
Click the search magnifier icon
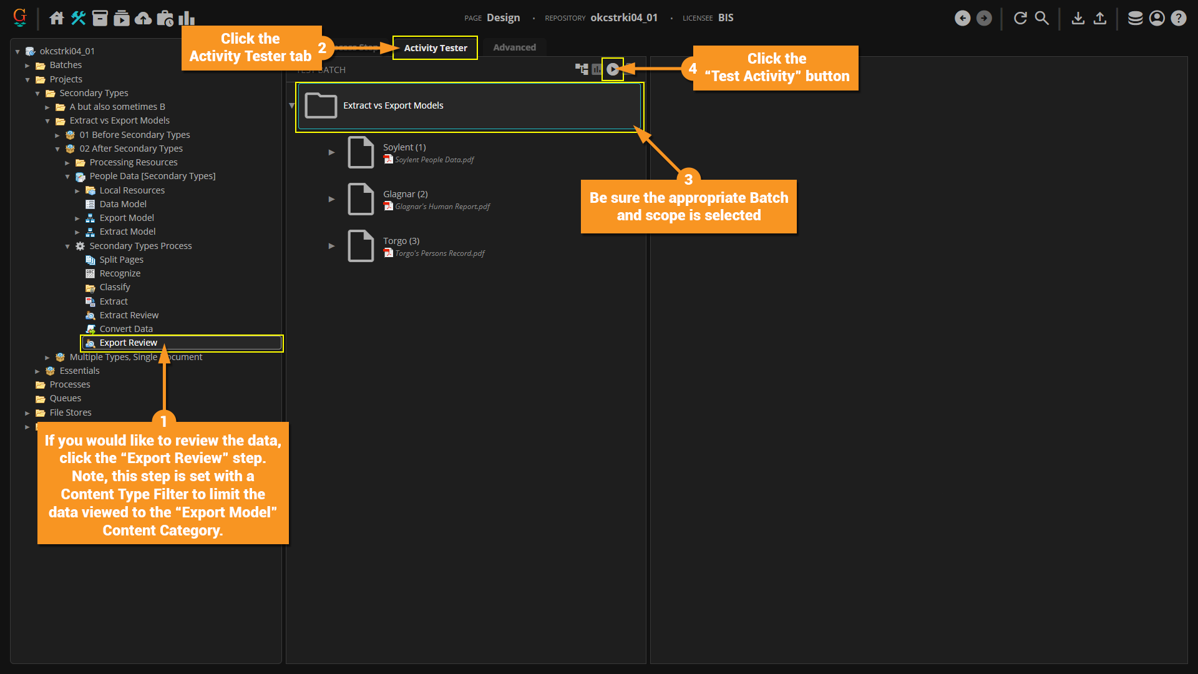(x=1042, y=18)
